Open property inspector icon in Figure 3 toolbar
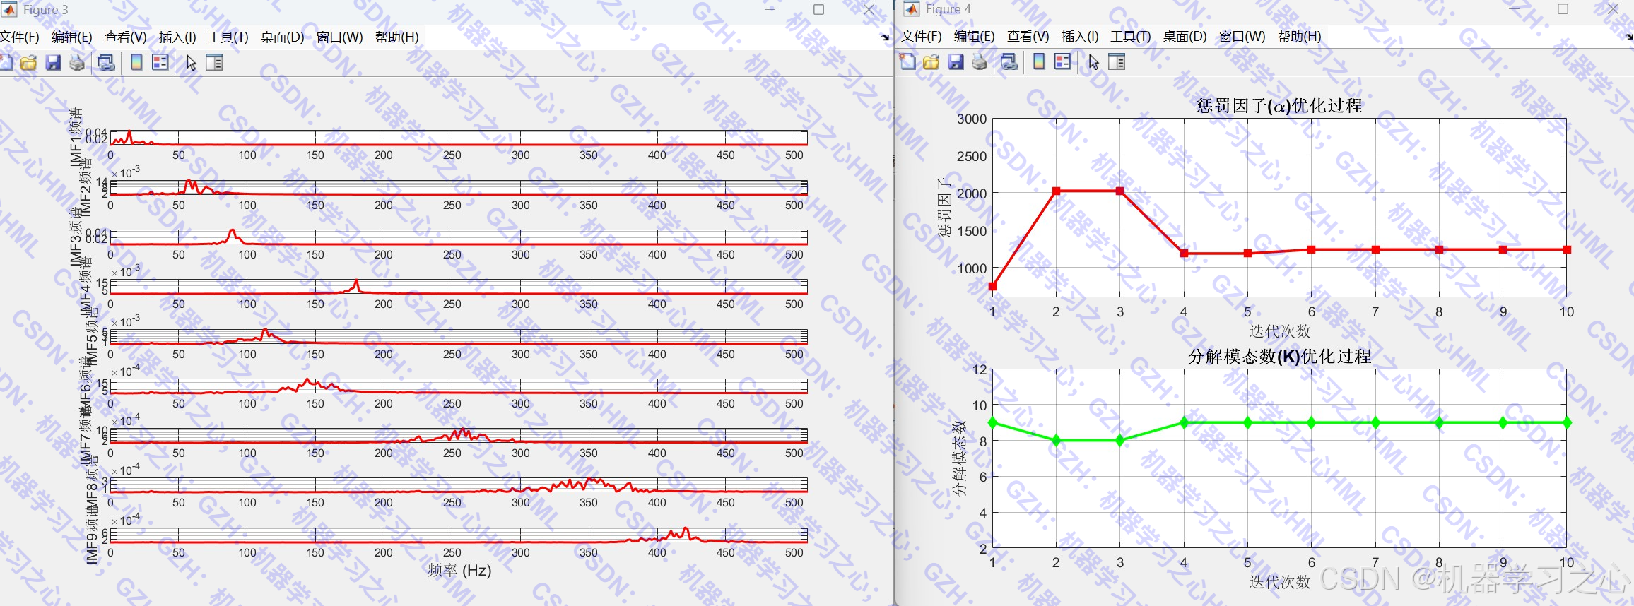1634x606 pixels. pyautogui.click(x=214, y=63)
